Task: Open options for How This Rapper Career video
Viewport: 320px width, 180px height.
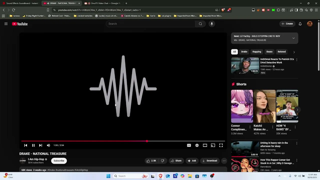Action: [x=297, y=160]
